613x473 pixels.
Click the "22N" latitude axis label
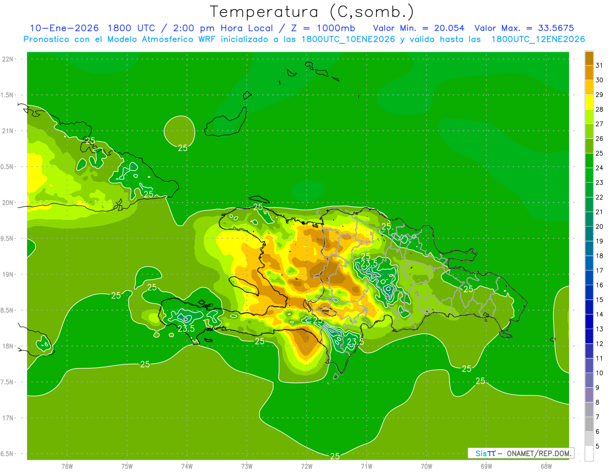coord(8,59)
